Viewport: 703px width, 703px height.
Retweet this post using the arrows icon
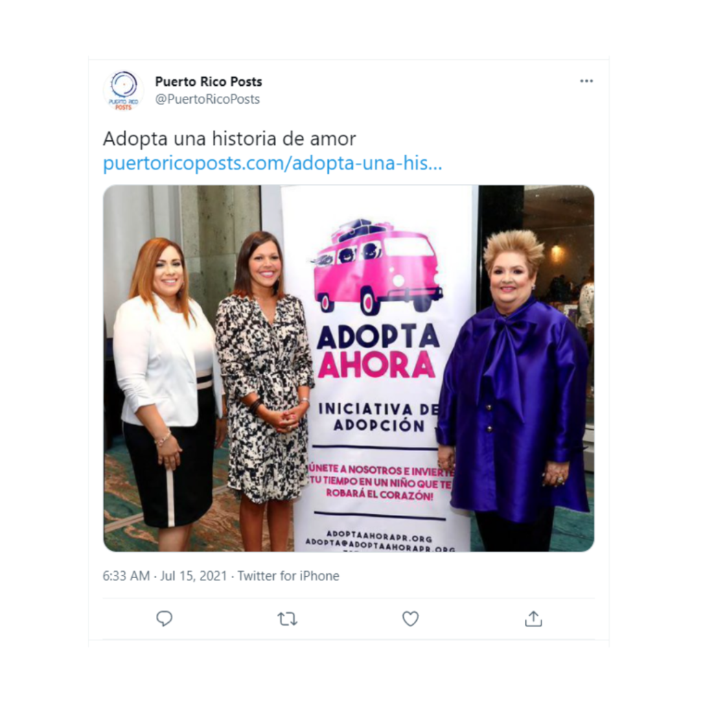pyautogui.click(x=287, y=619)
